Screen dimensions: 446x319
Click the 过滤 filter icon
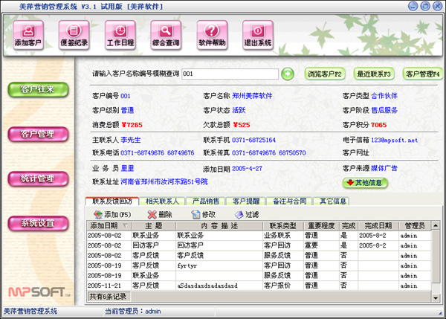[x=239, y=215]
